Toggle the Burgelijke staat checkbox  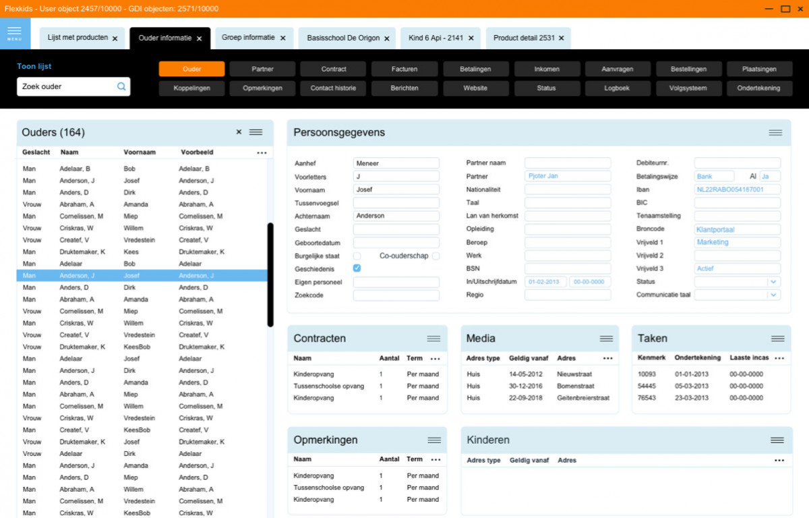click(357, 256)
